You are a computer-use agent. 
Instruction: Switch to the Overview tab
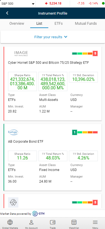pos(17,24)
